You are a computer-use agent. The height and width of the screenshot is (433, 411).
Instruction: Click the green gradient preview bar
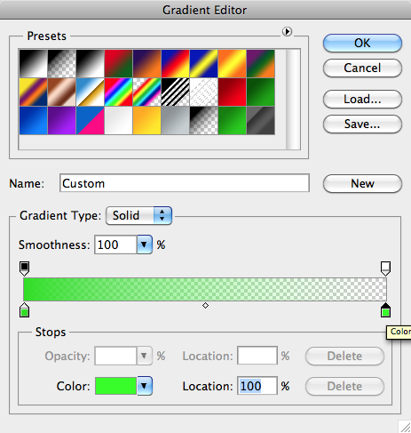click(x=205, y=289)
